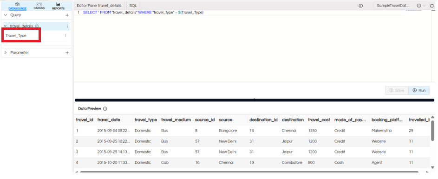Select the Bangalore source cell
Image resolution: width=438 pixels, height=179 pixels.
(x=228, y=131)
